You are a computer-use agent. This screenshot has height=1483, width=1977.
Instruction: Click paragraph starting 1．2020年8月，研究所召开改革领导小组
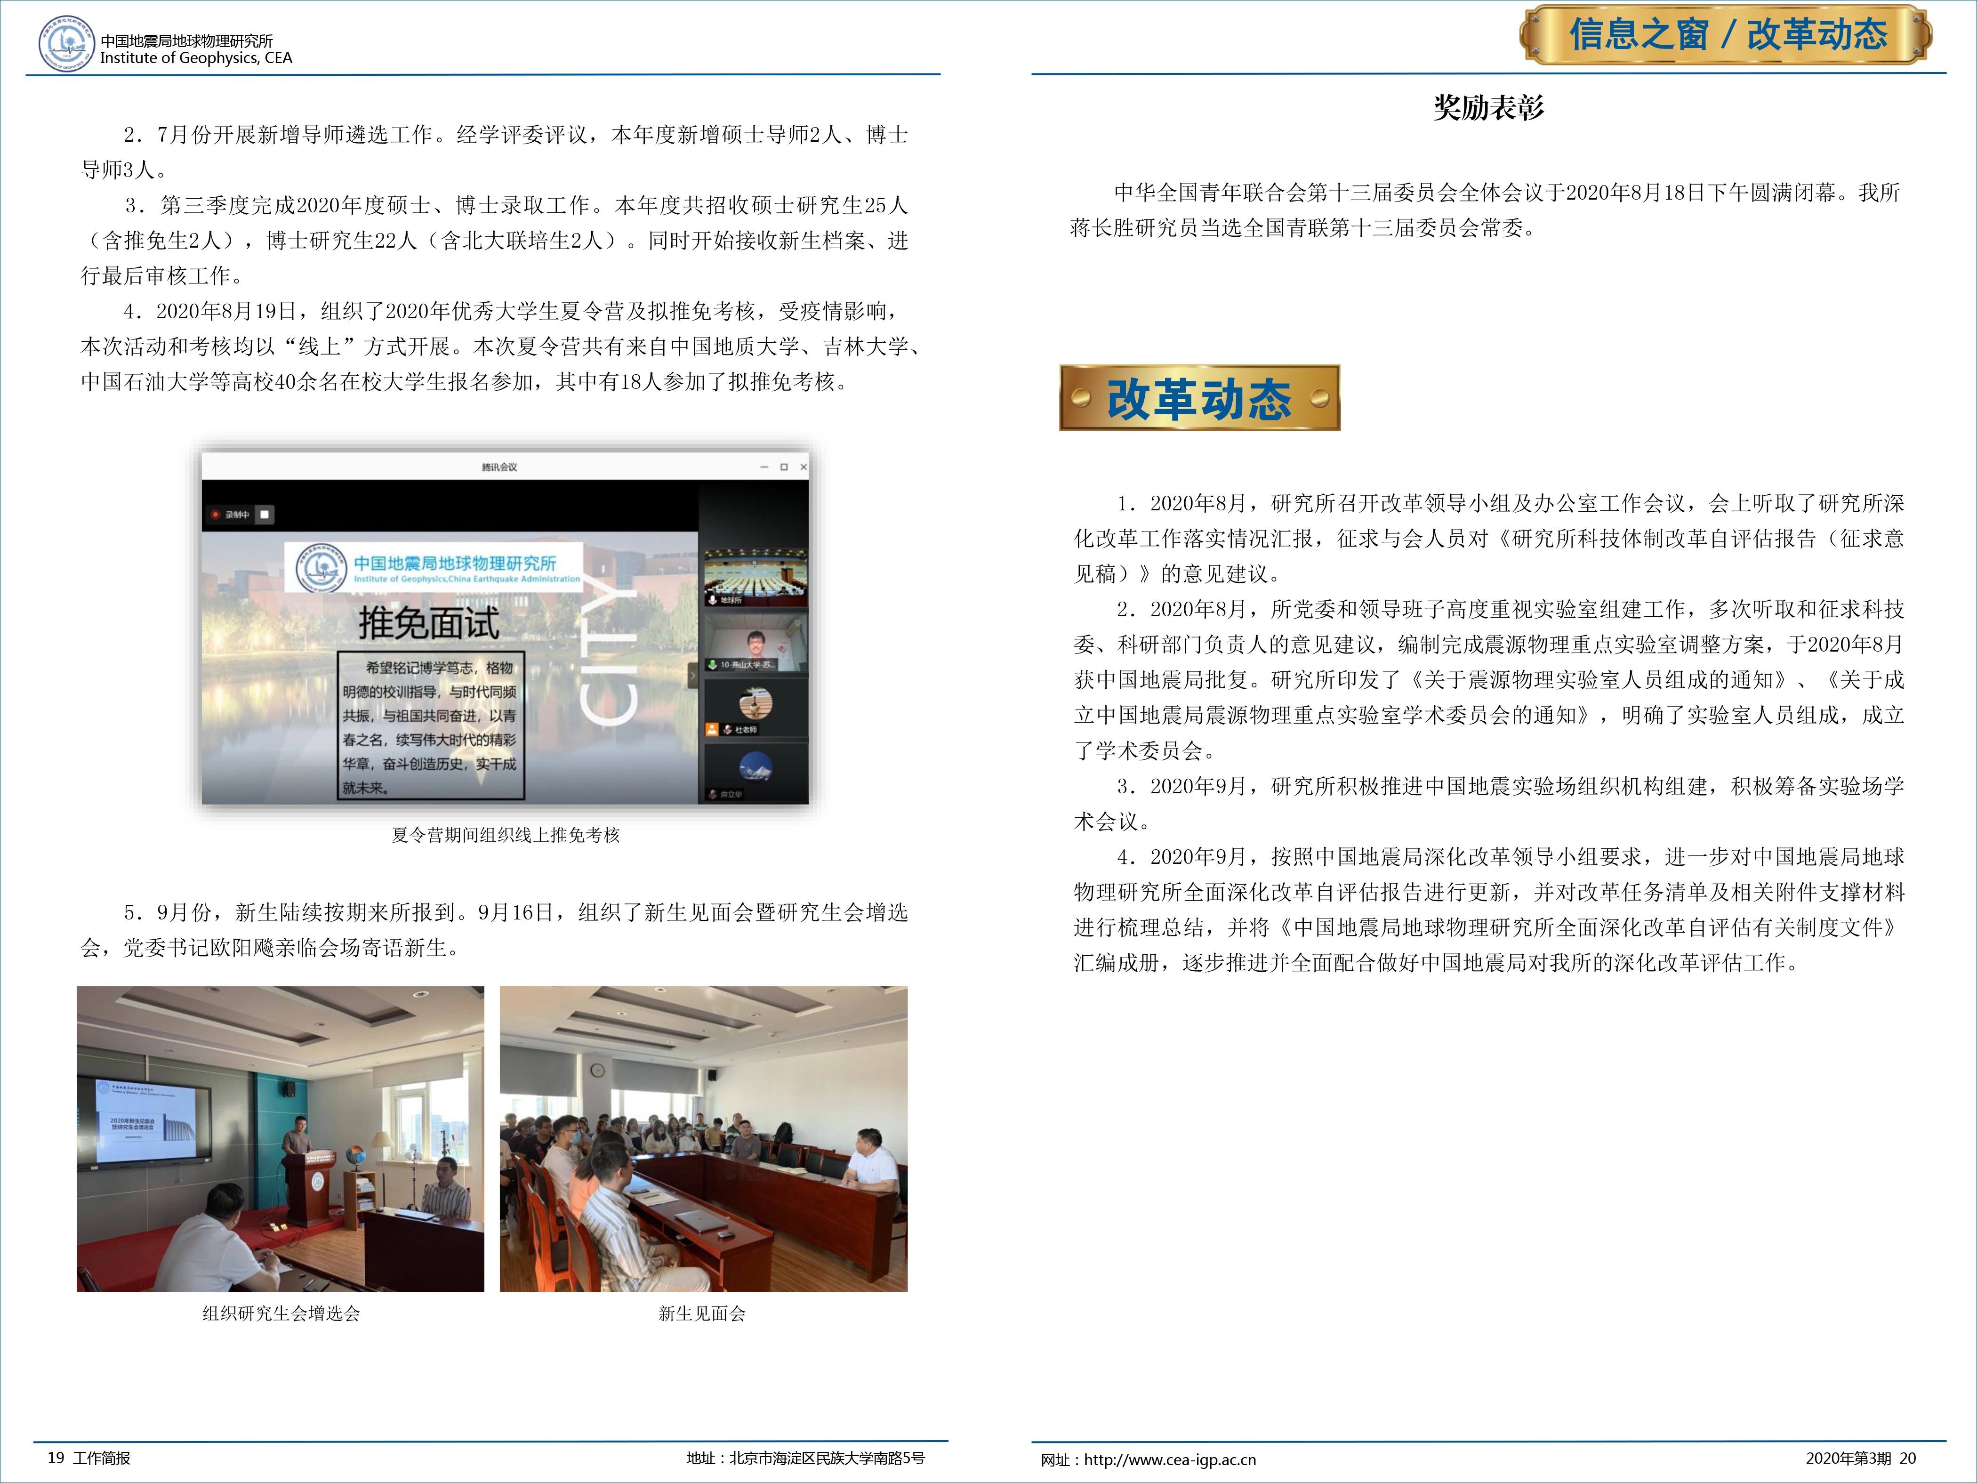1489,538
